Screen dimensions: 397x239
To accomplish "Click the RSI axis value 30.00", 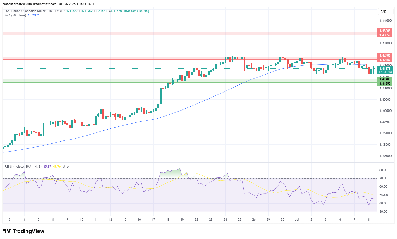I will (383, 212).
